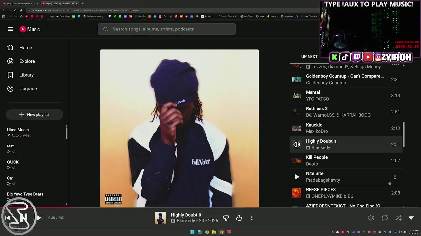
Task: Open the three-dot menu for Nite Site
Action: tap(395, 177)
